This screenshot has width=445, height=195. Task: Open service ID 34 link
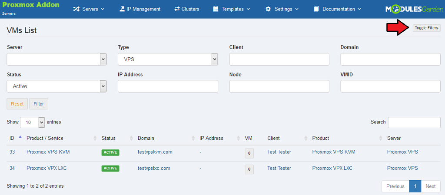click(12, 168)
